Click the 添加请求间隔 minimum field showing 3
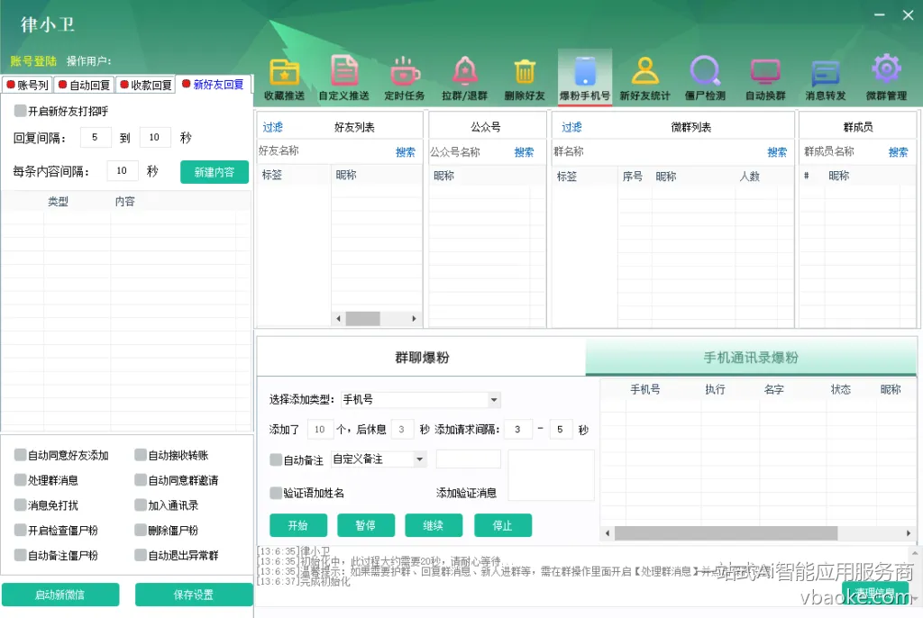The width and height of the screenshot is (923, 618). point(518,430)
